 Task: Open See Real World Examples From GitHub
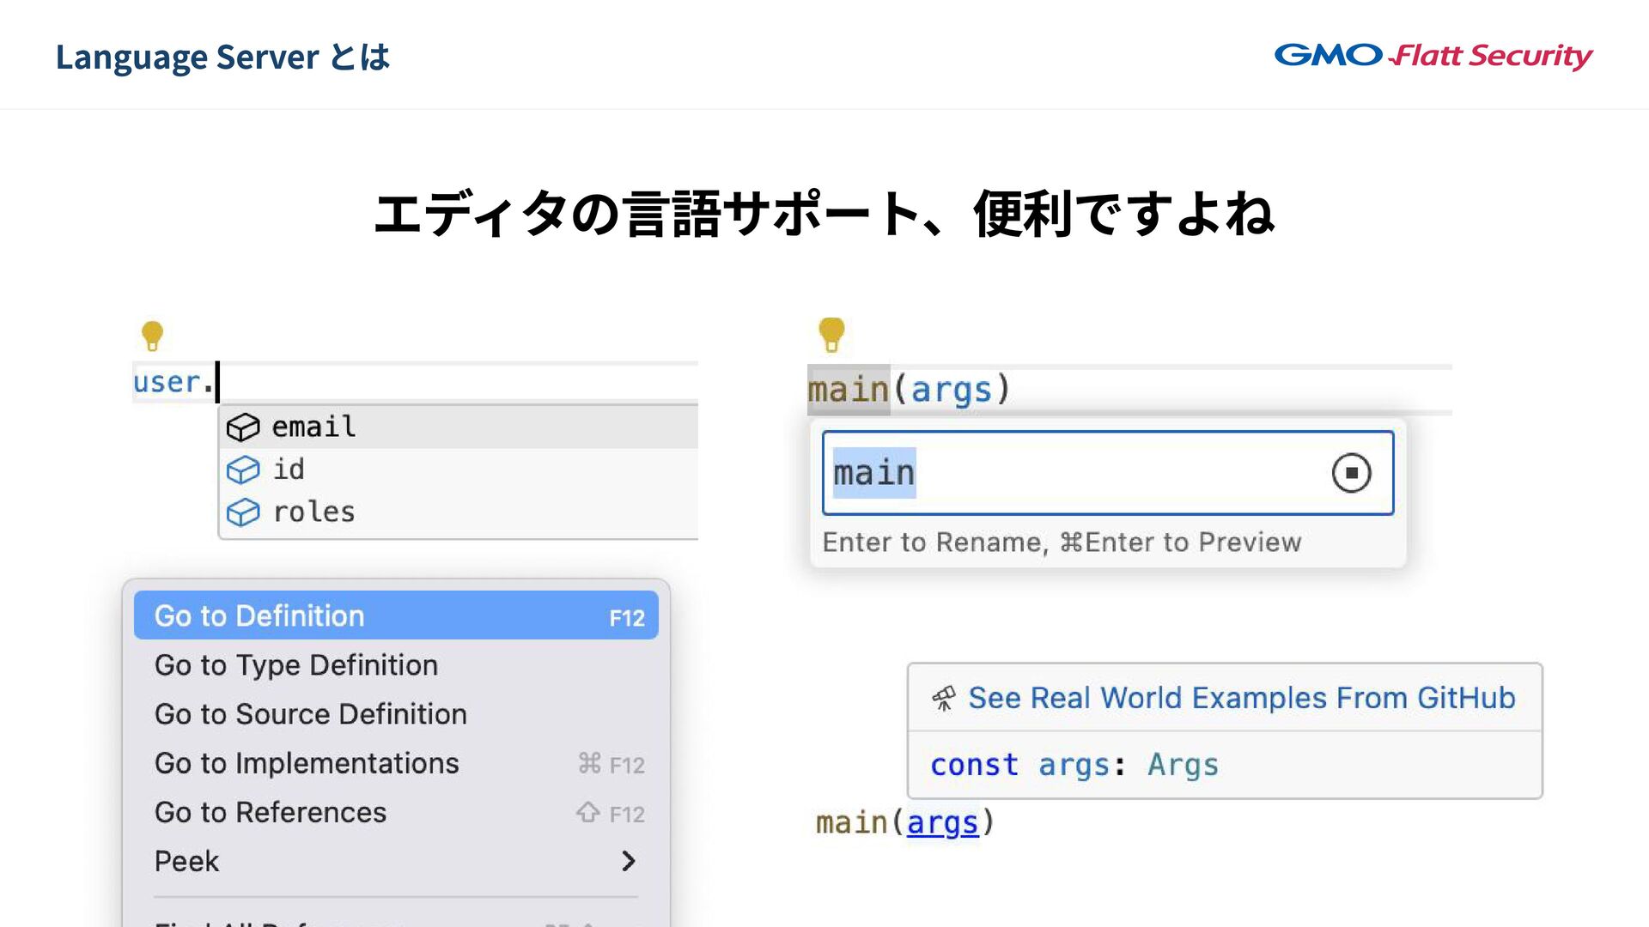tap(1241, 698)
